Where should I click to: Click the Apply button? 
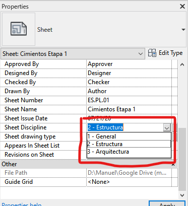tap(167, 203)
